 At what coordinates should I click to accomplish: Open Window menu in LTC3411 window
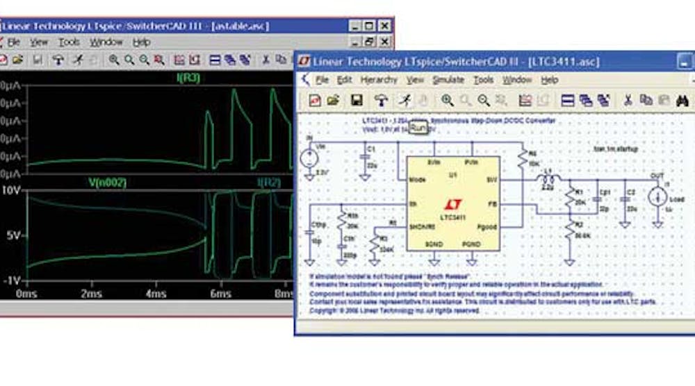tap(517, 80)
